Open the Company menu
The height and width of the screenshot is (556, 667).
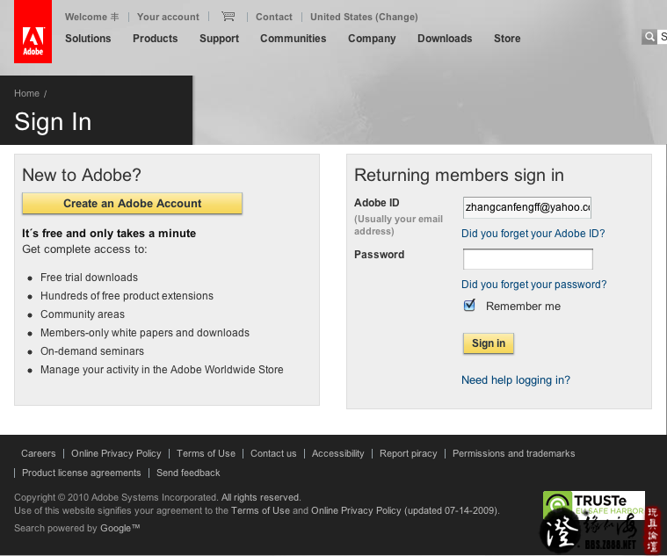[x=372, y=39]
